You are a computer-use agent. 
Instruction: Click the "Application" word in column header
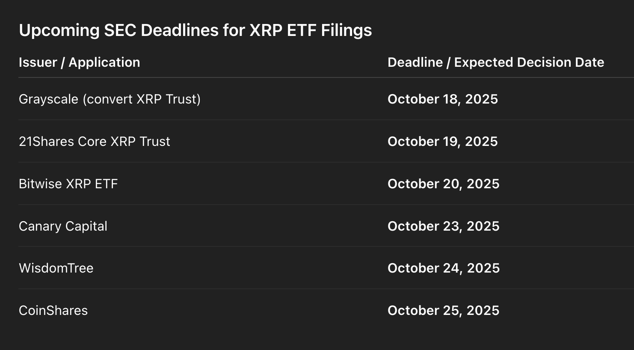coord(104,62)
